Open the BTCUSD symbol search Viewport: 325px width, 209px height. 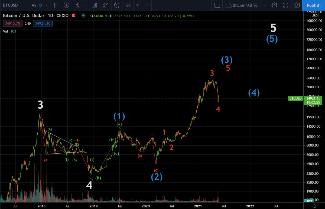pyautogui.click(x=11, y=5)
